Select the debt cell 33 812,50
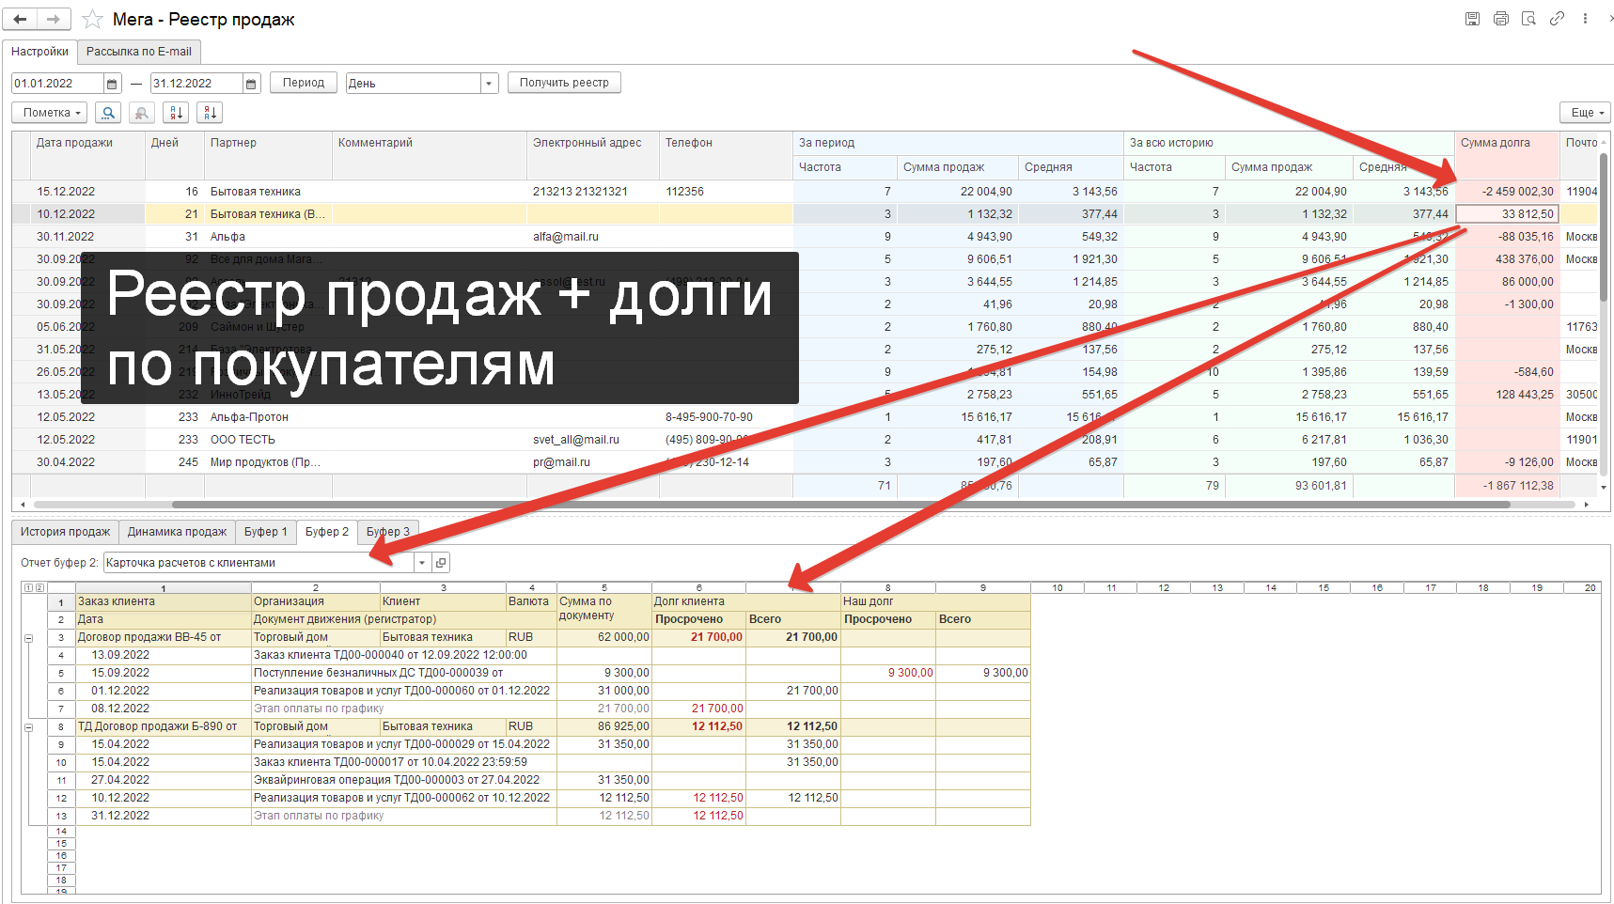 [x=1507, y=214]
